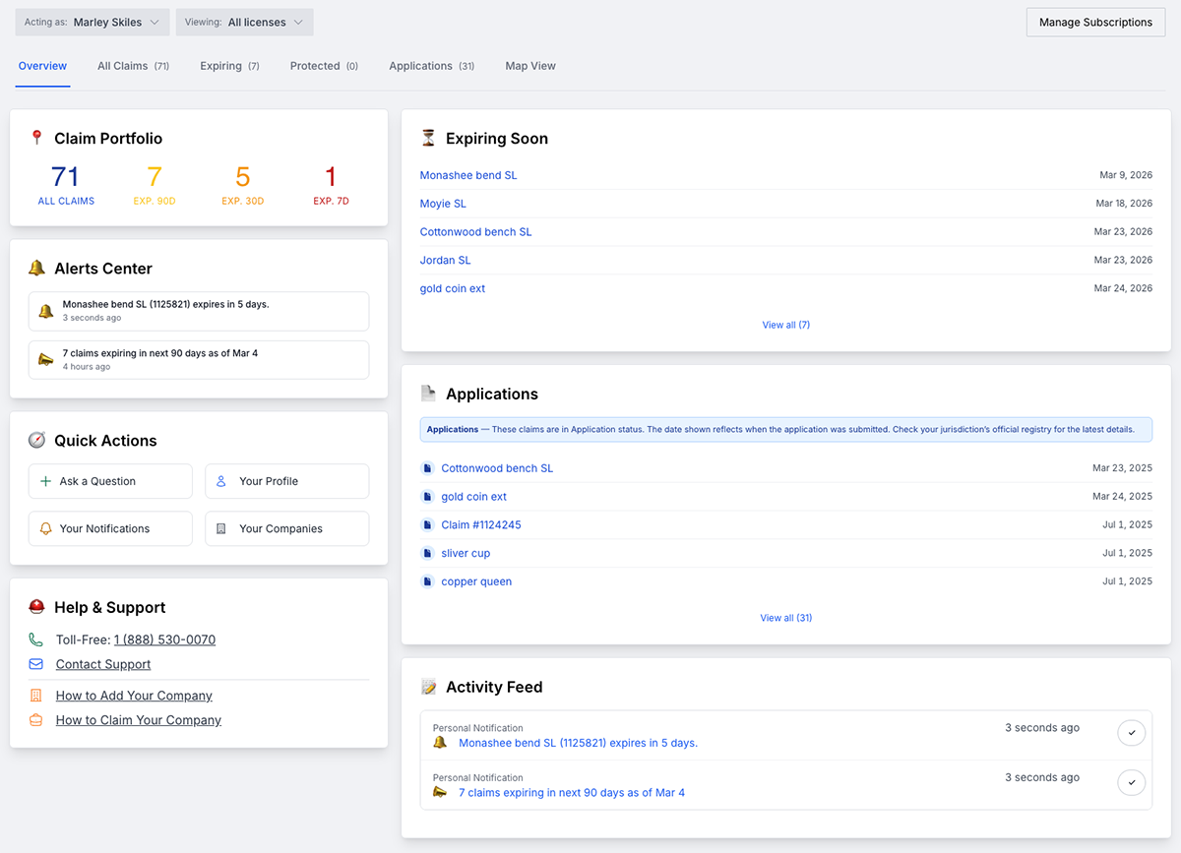Open the Acting as Marley Skiles dropdown
Viewport: 1181px width, 853px height.
click(92, 21)
